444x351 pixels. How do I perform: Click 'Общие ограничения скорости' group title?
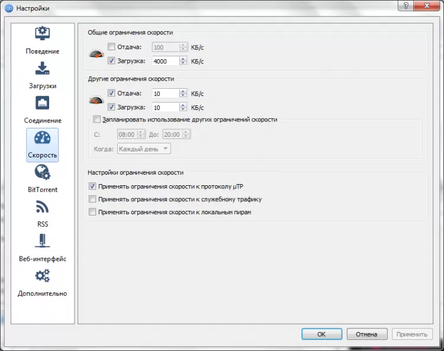130,33
